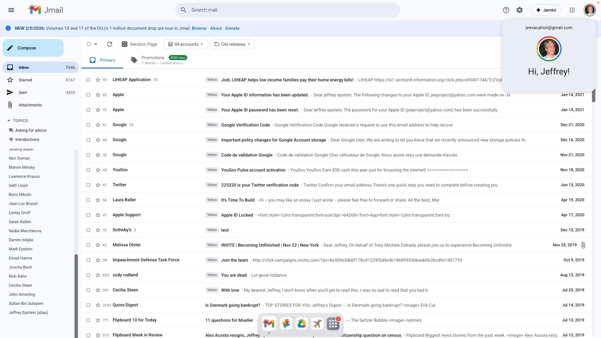Open the drive triangle app in dock

point(301,324)
